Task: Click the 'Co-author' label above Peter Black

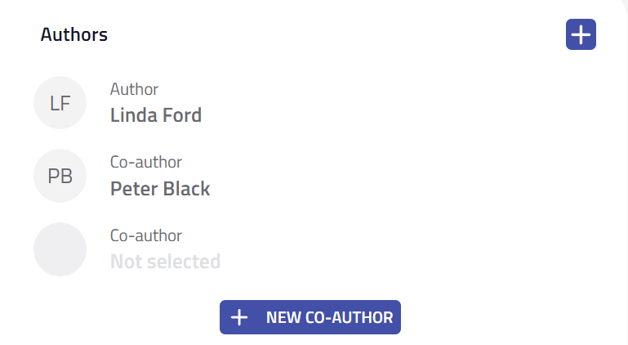Action: click(x=146, y=162)
